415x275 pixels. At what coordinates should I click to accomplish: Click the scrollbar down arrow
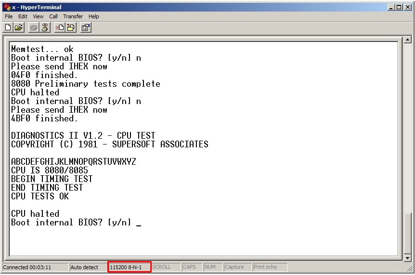408,258
